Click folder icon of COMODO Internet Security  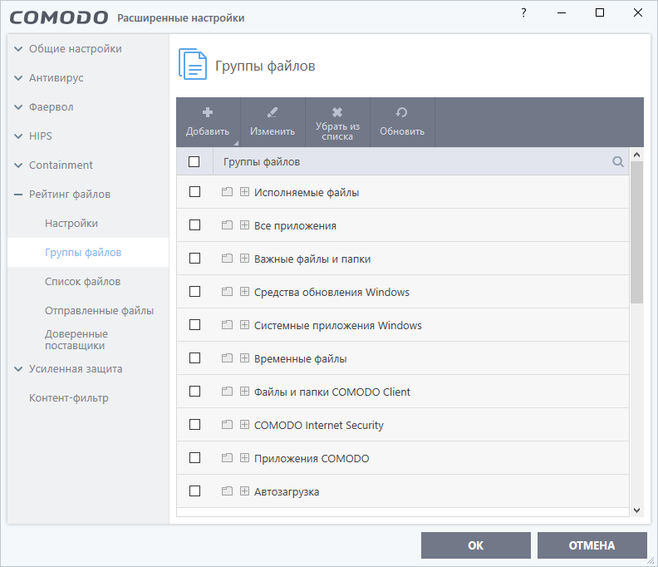(227, 425)
